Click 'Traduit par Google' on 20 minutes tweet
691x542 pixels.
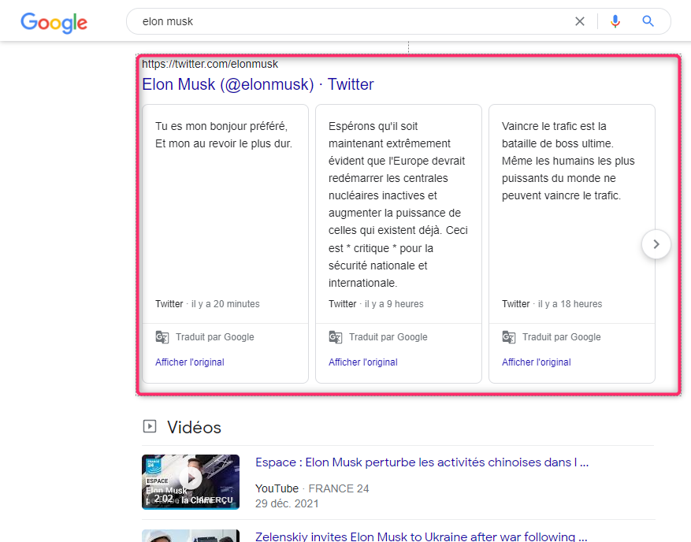(x=215, y=337)
